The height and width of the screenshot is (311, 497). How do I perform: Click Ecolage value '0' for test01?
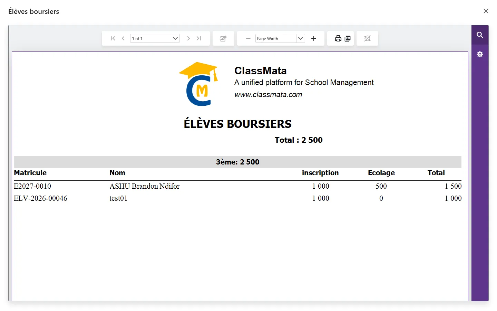381,198
